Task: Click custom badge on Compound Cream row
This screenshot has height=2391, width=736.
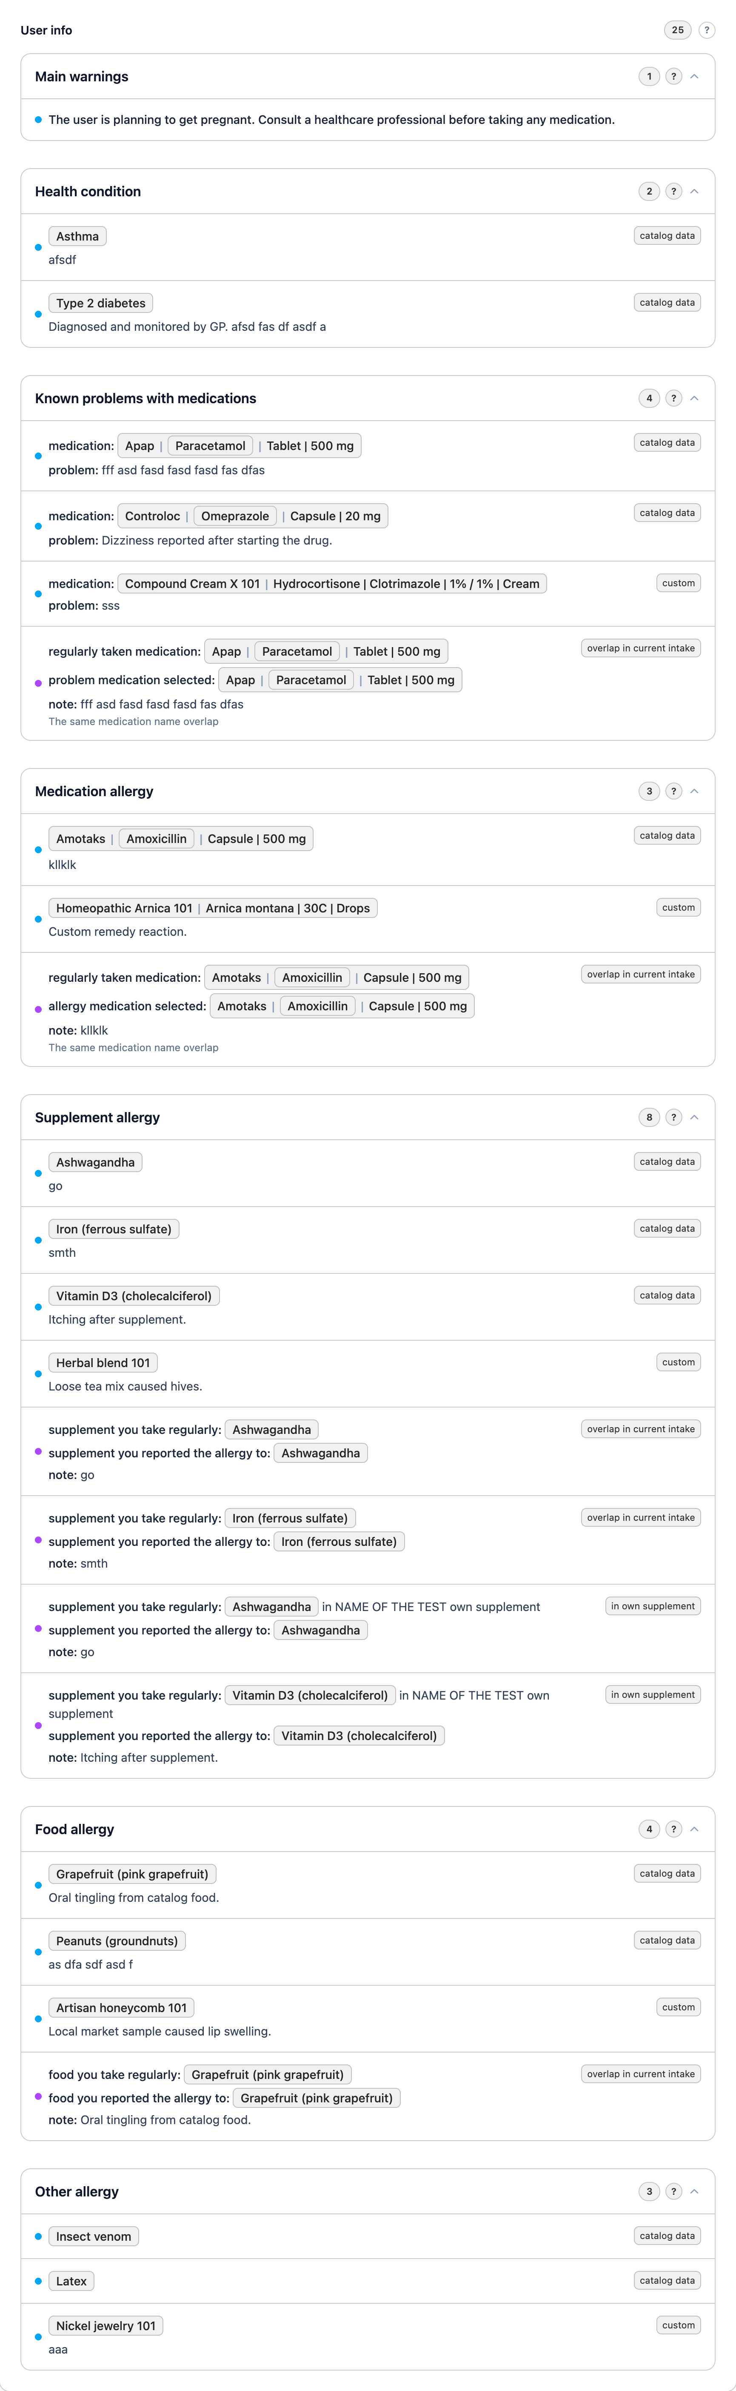Action: [679, 583]
